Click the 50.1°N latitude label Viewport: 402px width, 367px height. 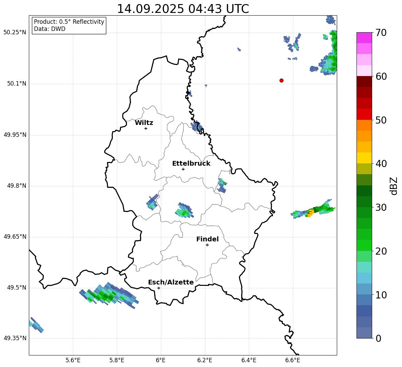17,84
